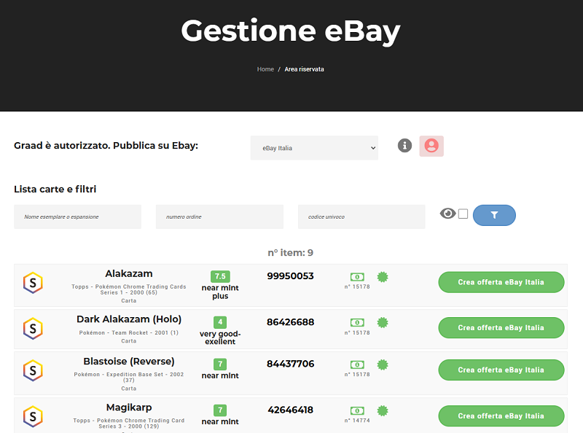Create eBay Italia offer for Alakazam

coord(501,282)
